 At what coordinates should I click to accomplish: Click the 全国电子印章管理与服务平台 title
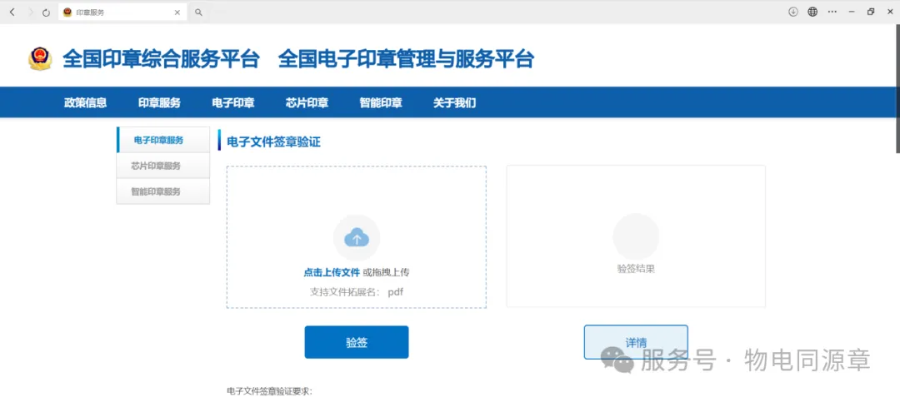tap(407, 59)
